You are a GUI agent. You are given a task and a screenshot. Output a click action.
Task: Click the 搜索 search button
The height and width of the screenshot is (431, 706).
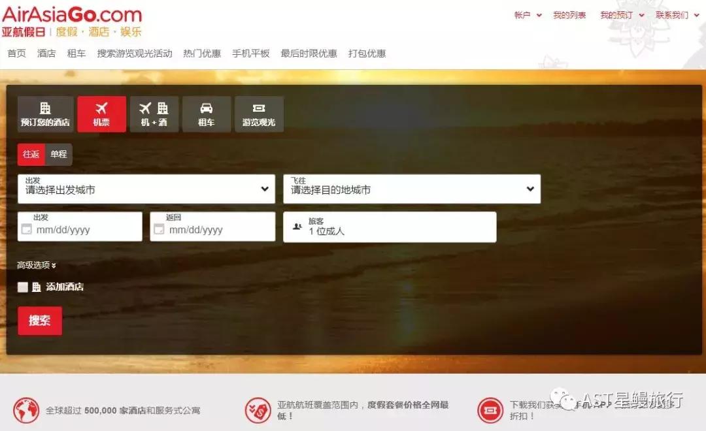[x=39, y=321]
